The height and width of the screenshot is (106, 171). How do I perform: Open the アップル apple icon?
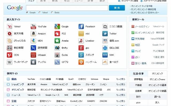point(33,62)
